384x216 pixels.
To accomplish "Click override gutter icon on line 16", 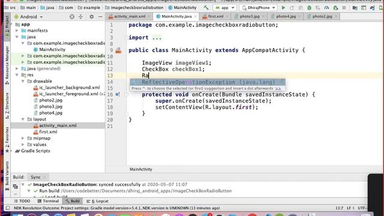I will click(x=118, y=95).
